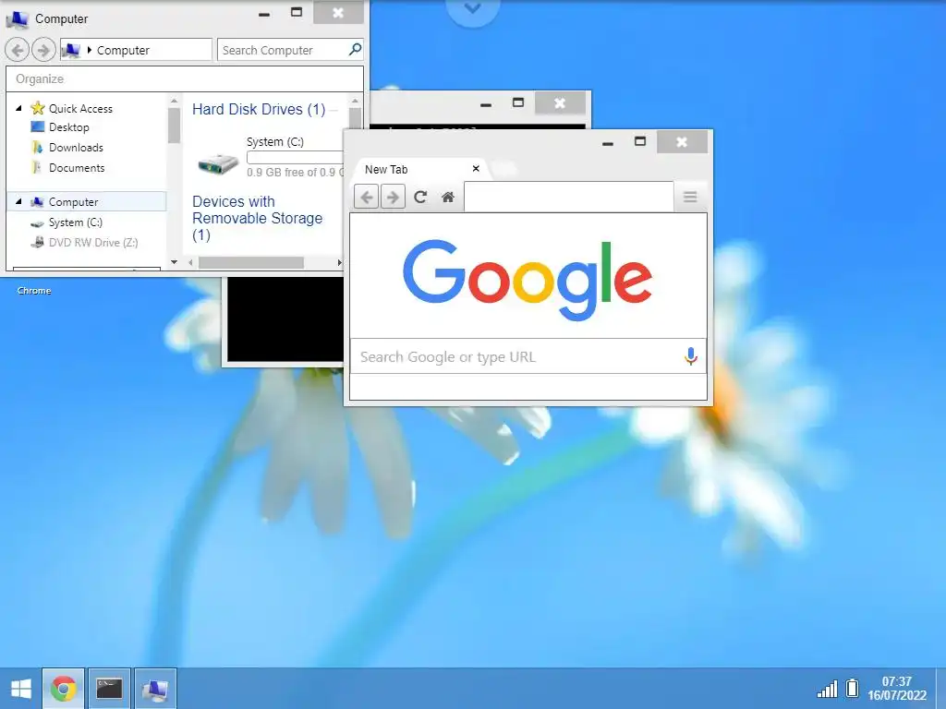The width and height of the screenshot is (946, 709).
Task: Click the Command Prompt taskbar icon
Action: (x=109, y=689)
